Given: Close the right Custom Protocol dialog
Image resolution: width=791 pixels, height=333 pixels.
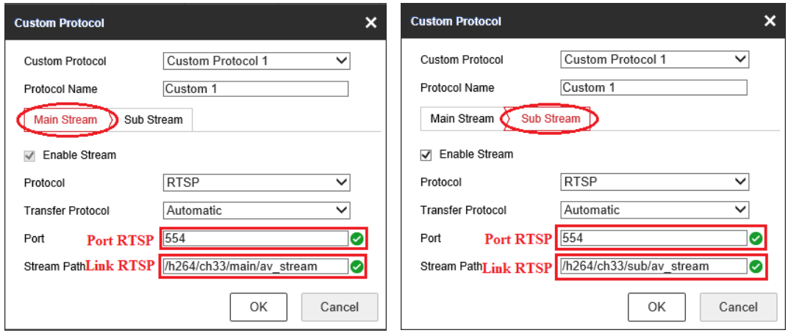Looking at the screenshot, I should pyautogui.click(x=770, y=21).
